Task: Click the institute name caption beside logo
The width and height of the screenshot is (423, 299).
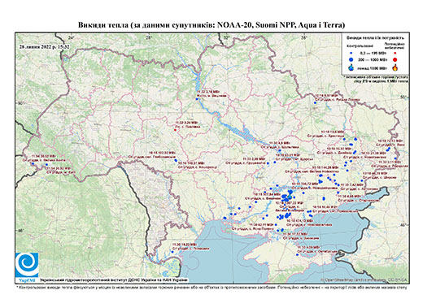Action: pyautogui.click(x=114, y=280)
